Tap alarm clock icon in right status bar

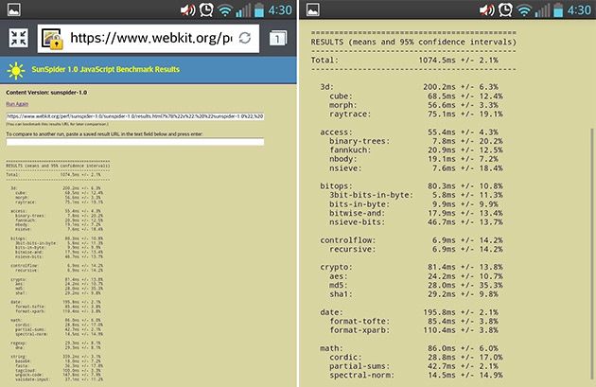(x=505, y=9)
